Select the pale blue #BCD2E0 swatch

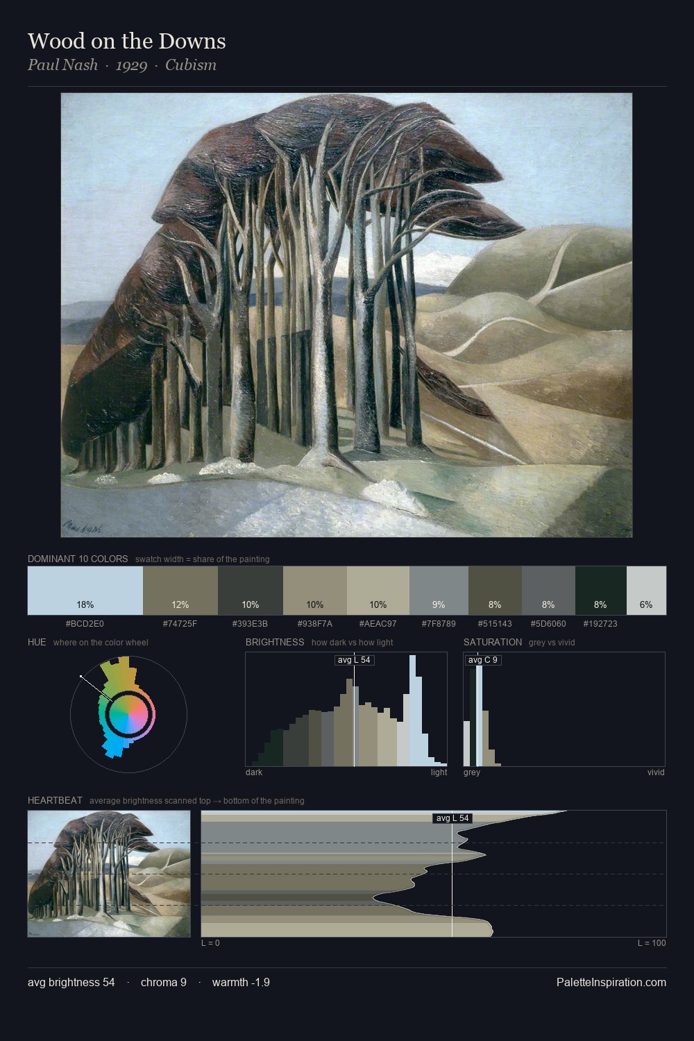pos(85,591)
